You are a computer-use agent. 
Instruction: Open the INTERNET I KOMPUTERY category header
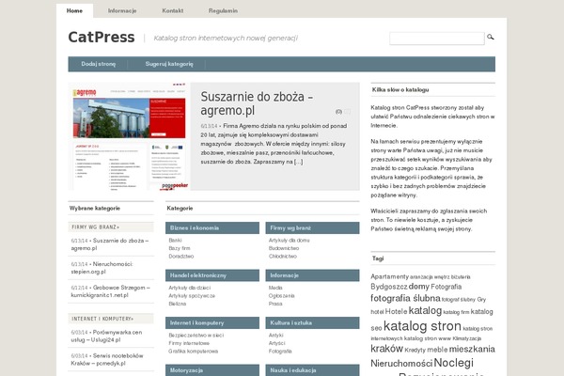coord(111,319)
